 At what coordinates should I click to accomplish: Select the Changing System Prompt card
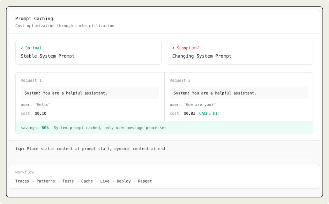coord(240,52)
